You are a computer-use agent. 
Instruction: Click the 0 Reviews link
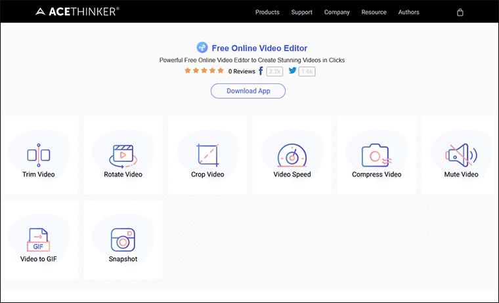coord(242,71)
